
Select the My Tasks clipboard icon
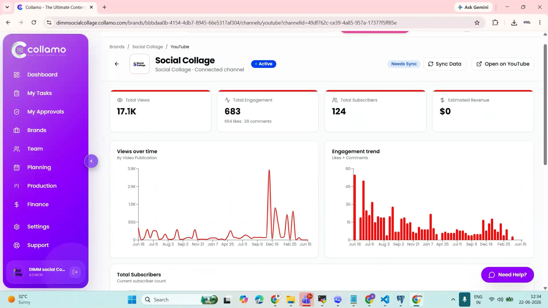pos(17,93)
